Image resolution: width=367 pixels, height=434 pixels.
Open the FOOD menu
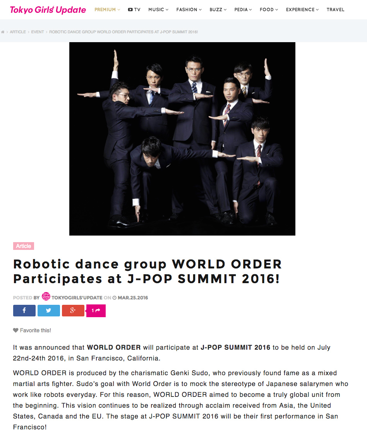tap(269, 9)
